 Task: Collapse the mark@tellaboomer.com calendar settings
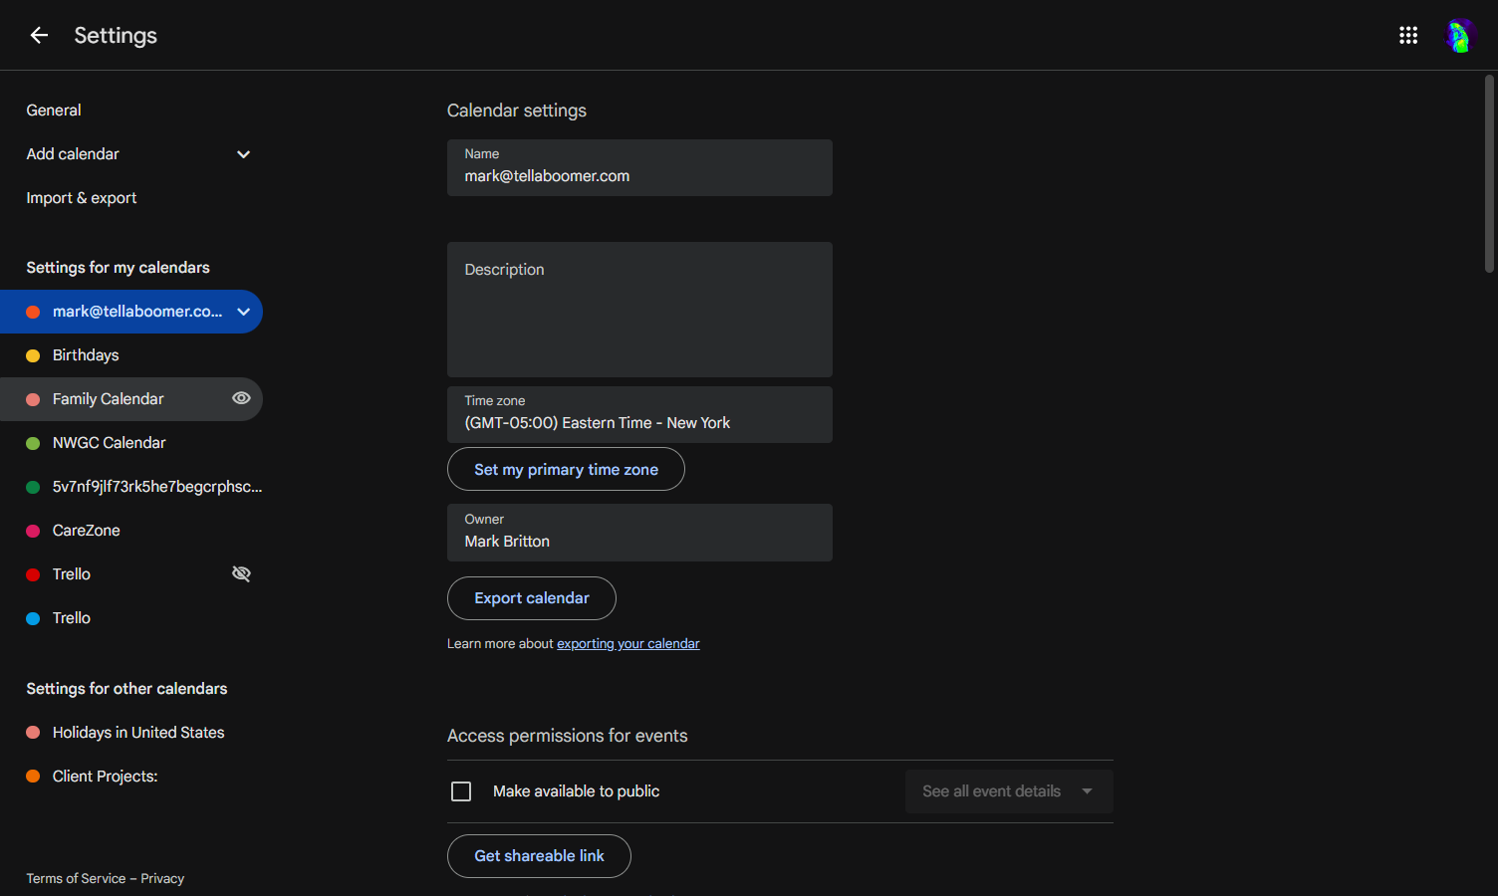[243, 312]
